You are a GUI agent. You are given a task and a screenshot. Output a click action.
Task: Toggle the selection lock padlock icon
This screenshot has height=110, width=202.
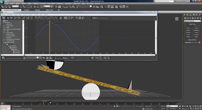click(114, 106)
